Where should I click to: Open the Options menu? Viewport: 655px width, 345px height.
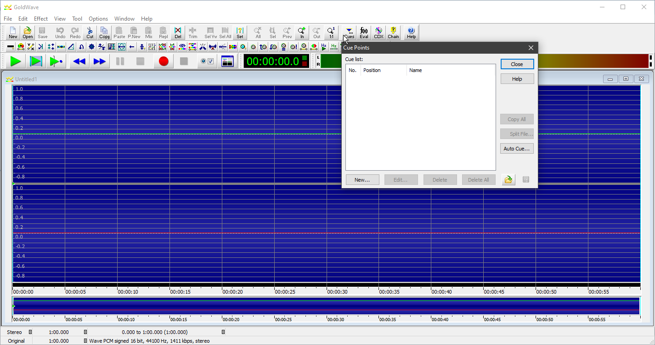click(98, 19)
